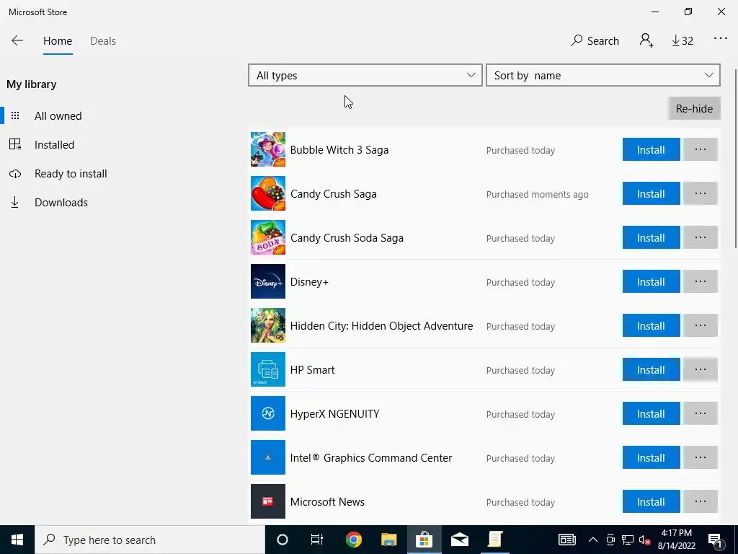The image size is (738, 554).
Task: Install HyperX NGENUITY
Action: click(651, 413)
